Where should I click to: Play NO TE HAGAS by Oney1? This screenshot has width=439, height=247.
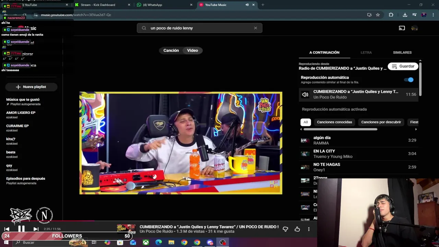[358, 167]
